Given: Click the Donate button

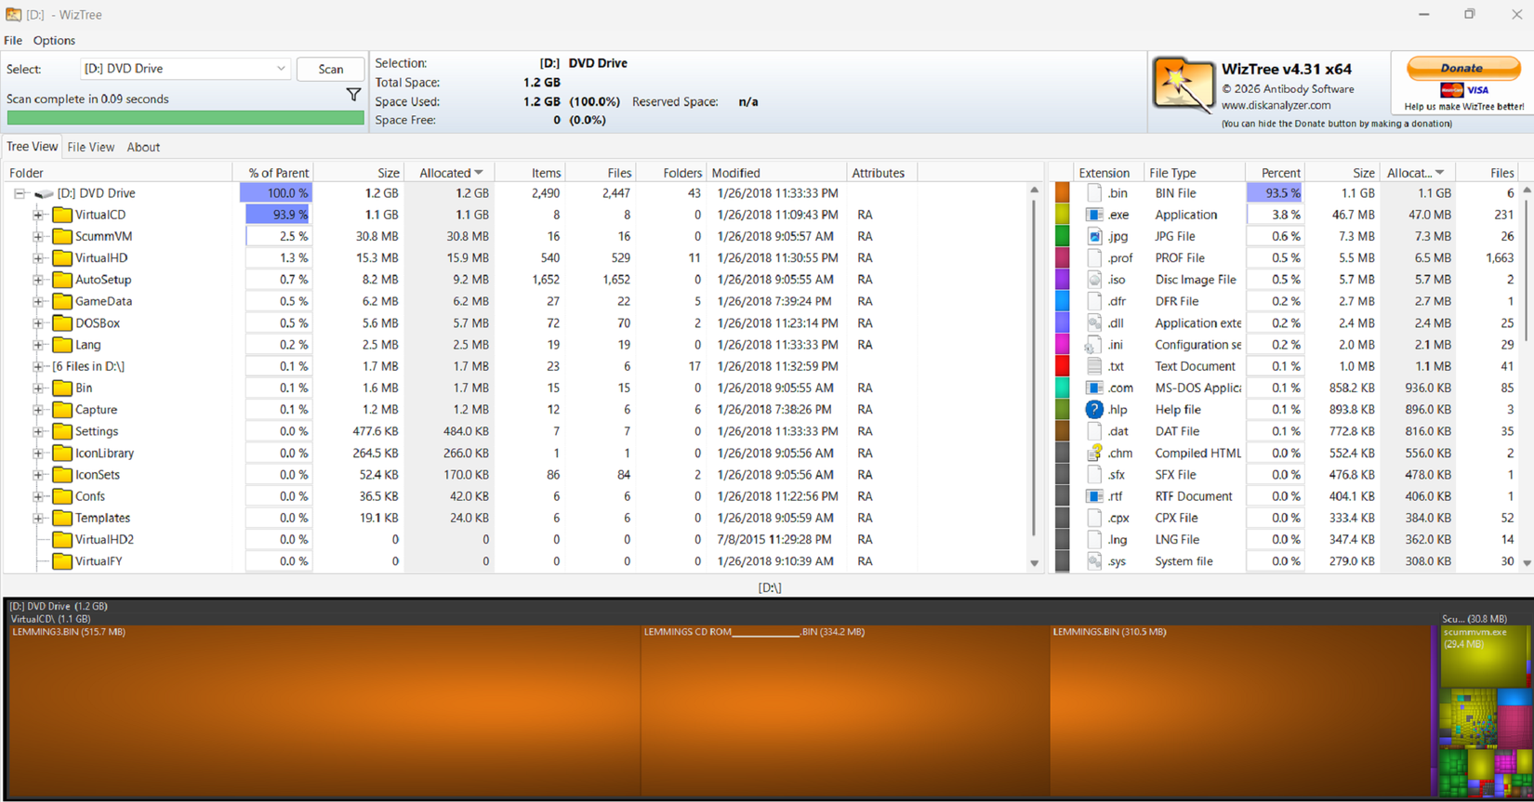Looking at the screenshot, I should tap(1461, 68).
